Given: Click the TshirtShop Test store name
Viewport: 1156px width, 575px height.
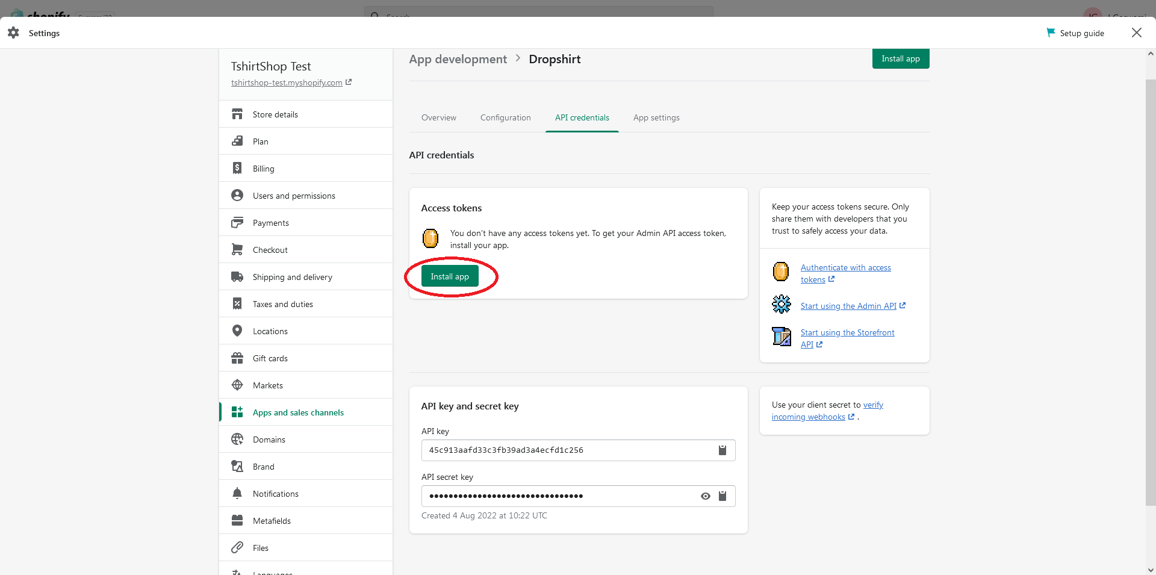Looking at the screenshot, I should pyautogui.click(x=271, y=66).
